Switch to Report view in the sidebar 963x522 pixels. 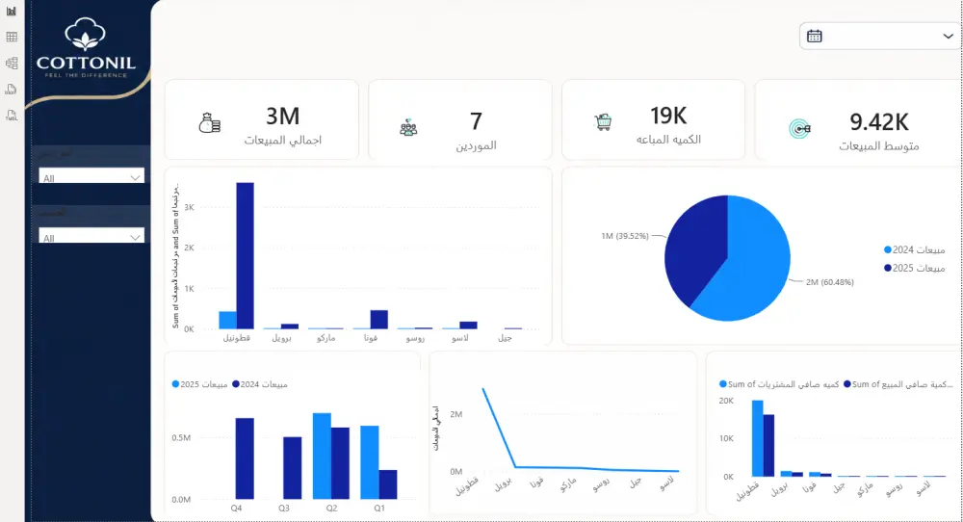tap(11, 11)
